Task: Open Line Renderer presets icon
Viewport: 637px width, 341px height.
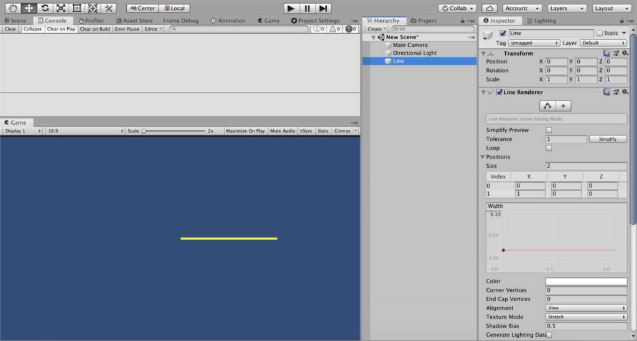Action: click(x=616, y=92)
